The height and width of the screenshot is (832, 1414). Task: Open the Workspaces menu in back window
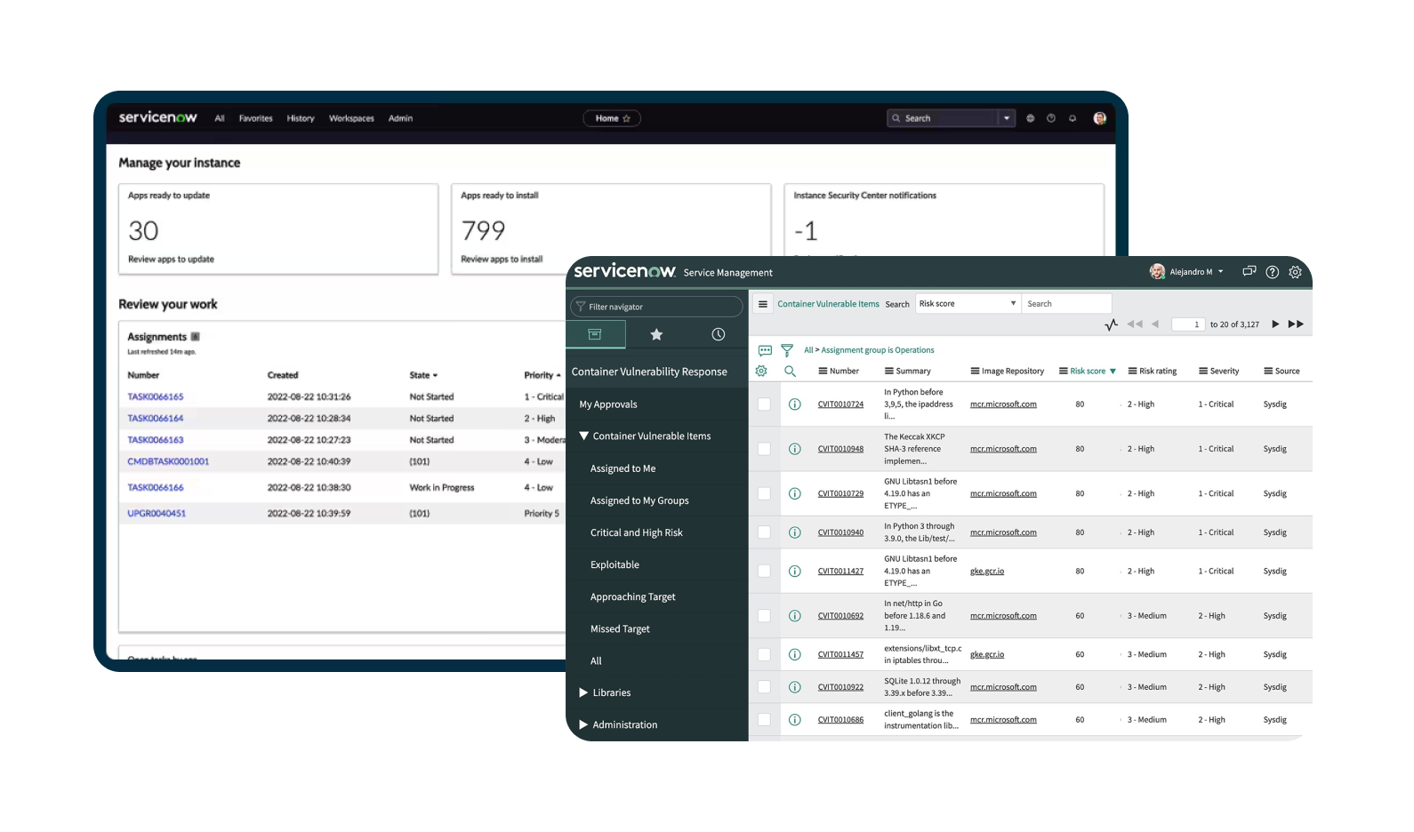(x=351, y=118)
